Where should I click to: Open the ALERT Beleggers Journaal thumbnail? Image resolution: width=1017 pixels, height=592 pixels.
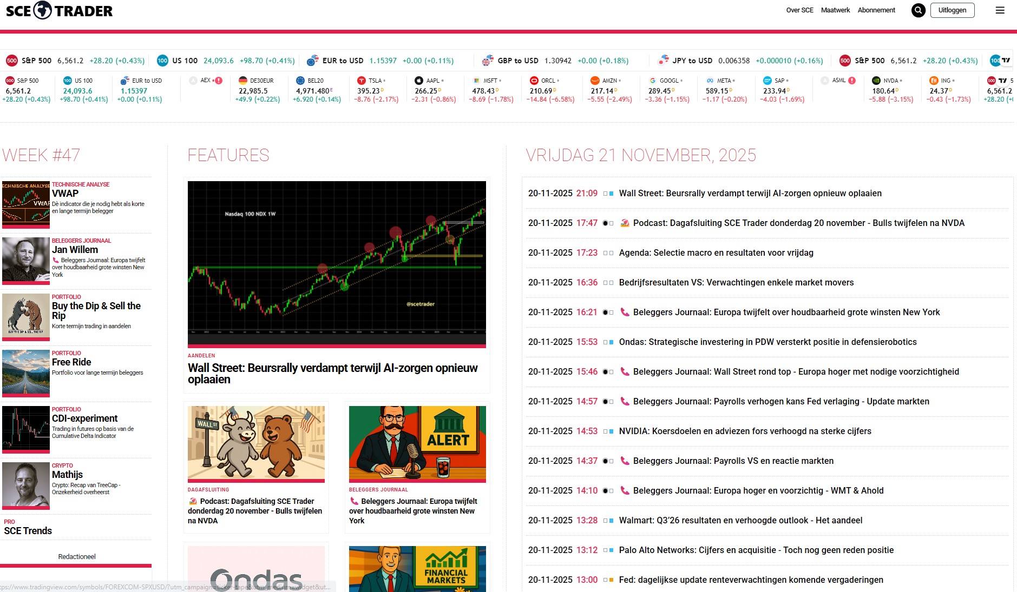click(x=417, y=444)
